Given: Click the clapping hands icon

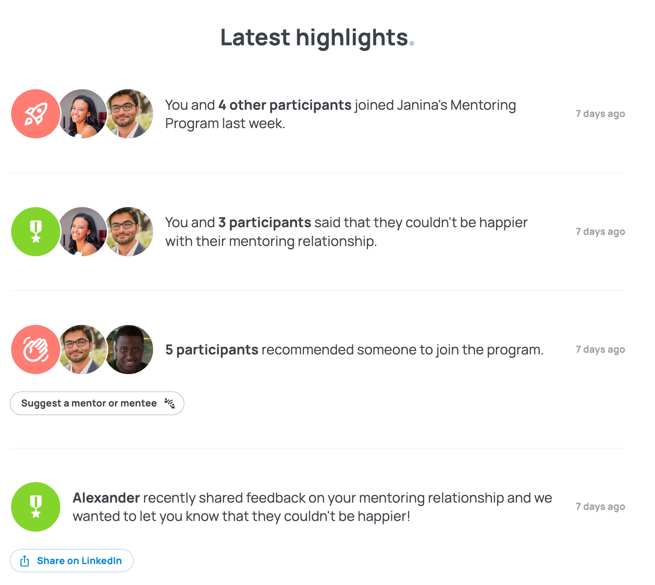Looking at the screenshot, I should point(36,349).
